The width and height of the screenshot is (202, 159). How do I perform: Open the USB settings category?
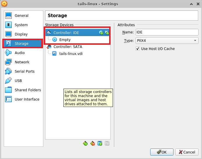click(x=24, y=81)
